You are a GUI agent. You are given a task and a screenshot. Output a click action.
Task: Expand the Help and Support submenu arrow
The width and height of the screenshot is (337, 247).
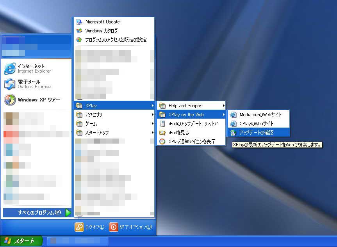[x=223, y=106]
